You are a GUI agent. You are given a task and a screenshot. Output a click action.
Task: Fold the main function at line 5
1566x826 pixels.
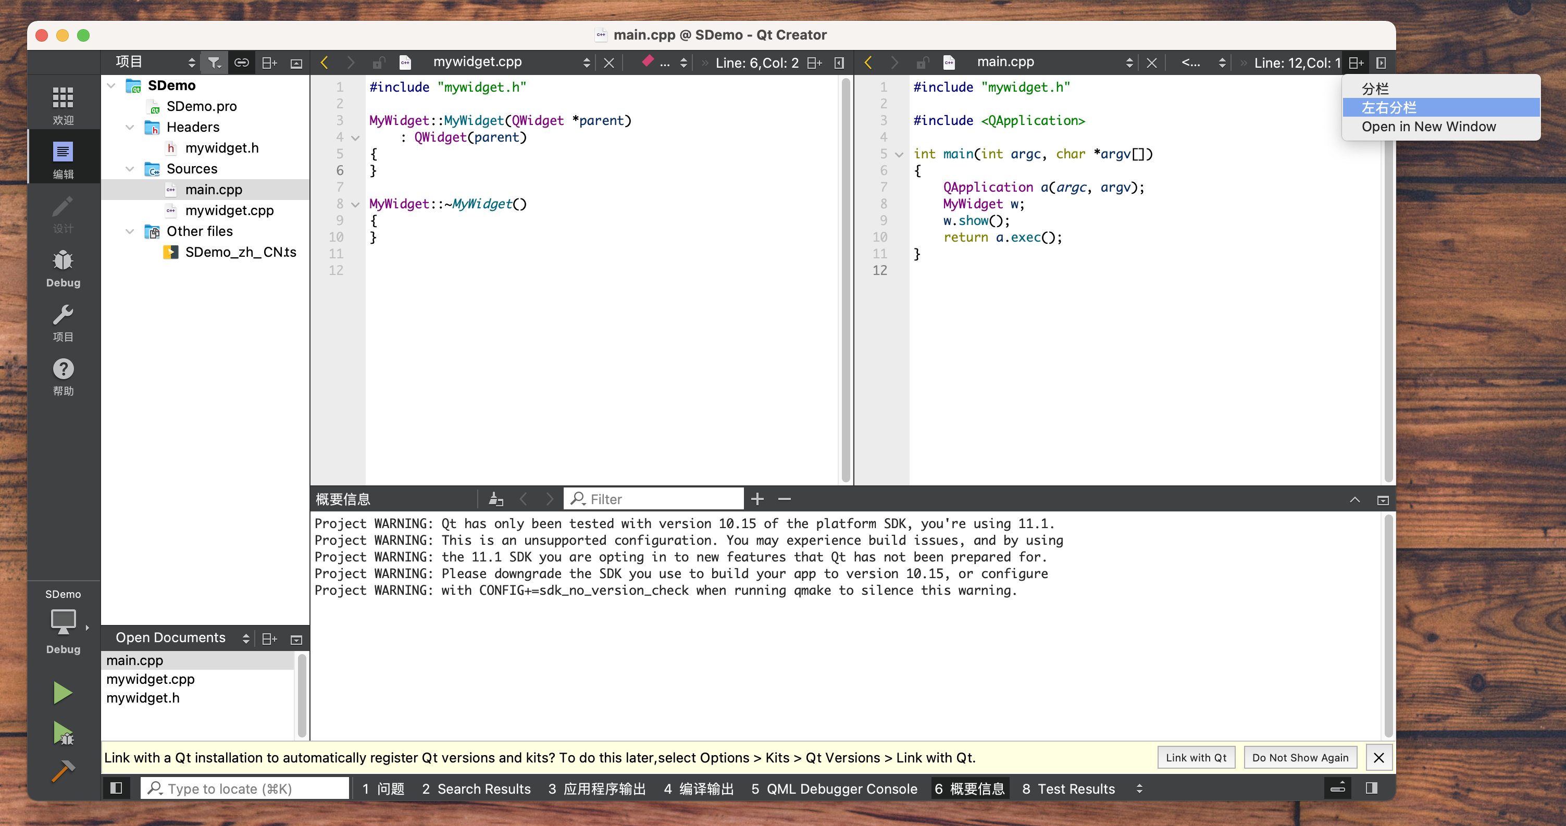click(899, 154)
